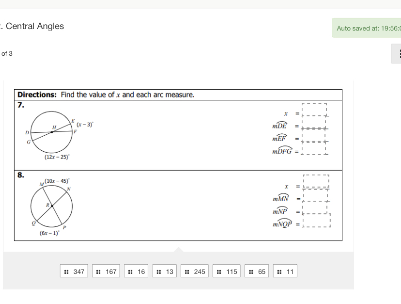Screen dimensions: 401x304
Task: Click the Auto saved notification banner
Action: [x=367, y=28]
